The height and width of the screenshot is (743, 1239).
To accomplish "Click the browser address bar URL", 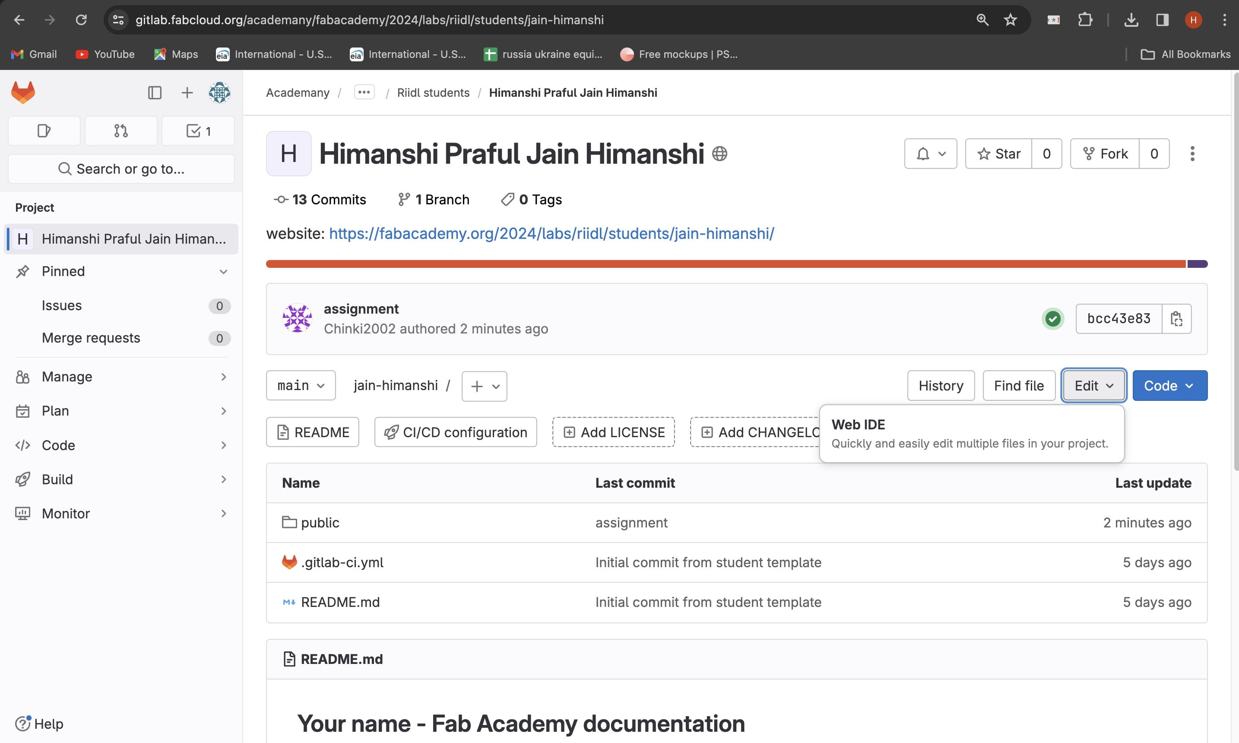I will pyautogui.click(x=369, y=20).
